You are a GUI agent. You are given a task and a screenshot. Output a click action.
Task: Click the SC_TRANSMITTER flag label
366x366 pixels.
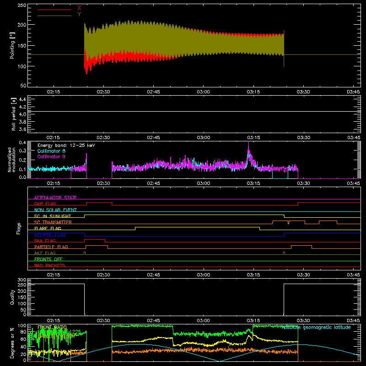point(53,222)
